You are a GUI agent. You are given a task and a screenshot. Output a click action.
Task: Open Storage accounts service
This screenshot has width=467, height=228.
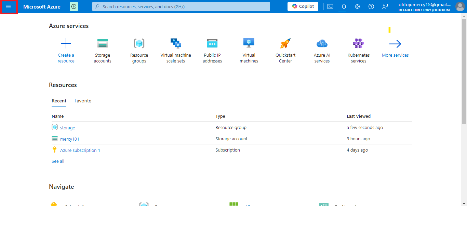[103, 44]
